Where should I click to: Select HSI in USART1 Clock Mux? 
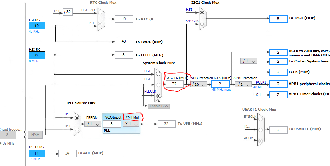(260, 130)
